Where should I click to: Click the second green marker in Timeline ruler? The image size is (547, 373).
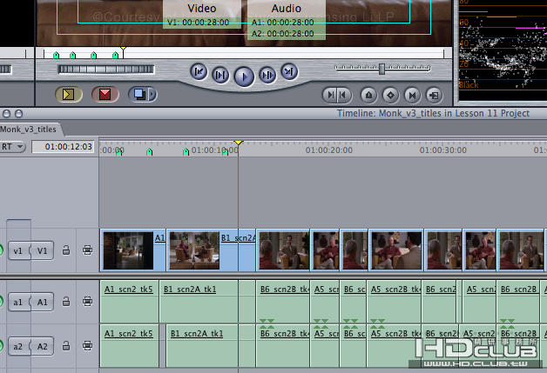[x=150, y=152]
